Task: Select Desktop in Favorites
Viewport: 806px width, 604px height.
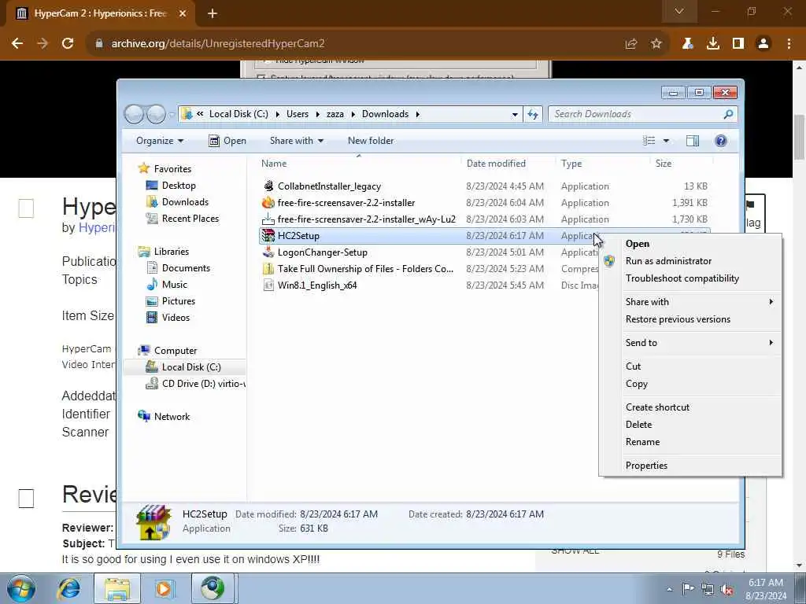Action: [x=179, y=186]
